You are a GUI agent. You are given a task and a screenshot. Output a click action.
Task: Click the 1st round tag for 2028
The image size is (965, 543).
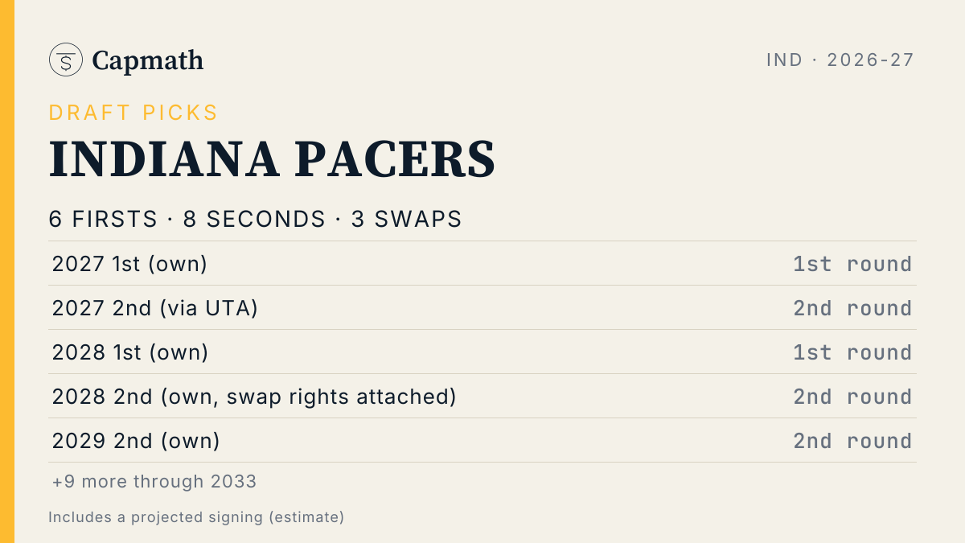tap(852, 352)
